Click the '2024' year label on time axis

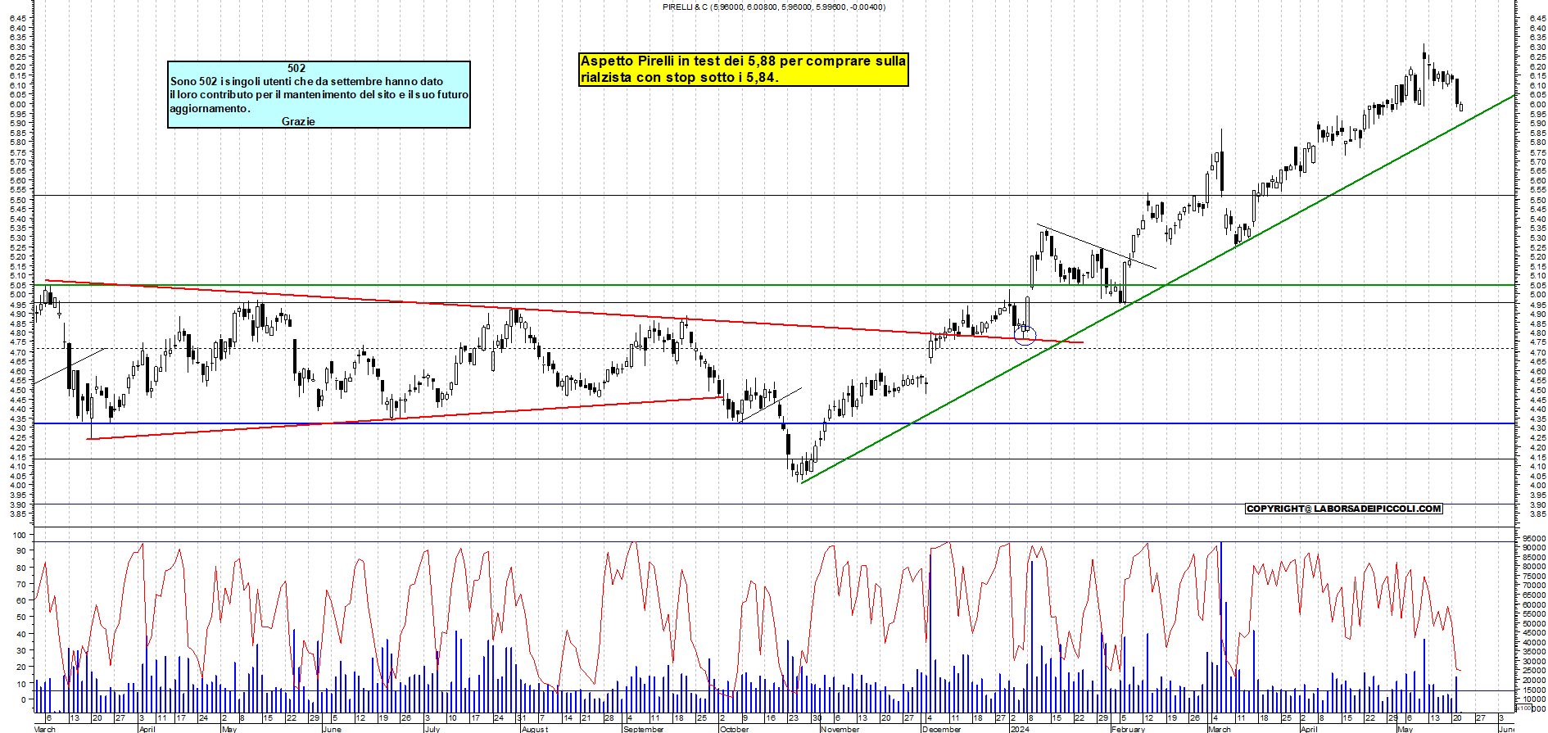tap(1020, 729)
